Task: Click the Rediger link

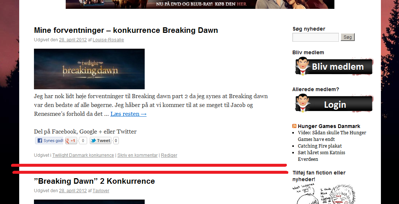Action: [x=169, y=155]
